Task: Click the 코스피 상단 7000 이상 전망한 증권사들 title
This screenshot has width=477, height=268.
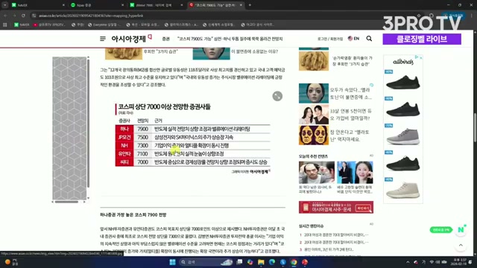Action: pos(164,106)
